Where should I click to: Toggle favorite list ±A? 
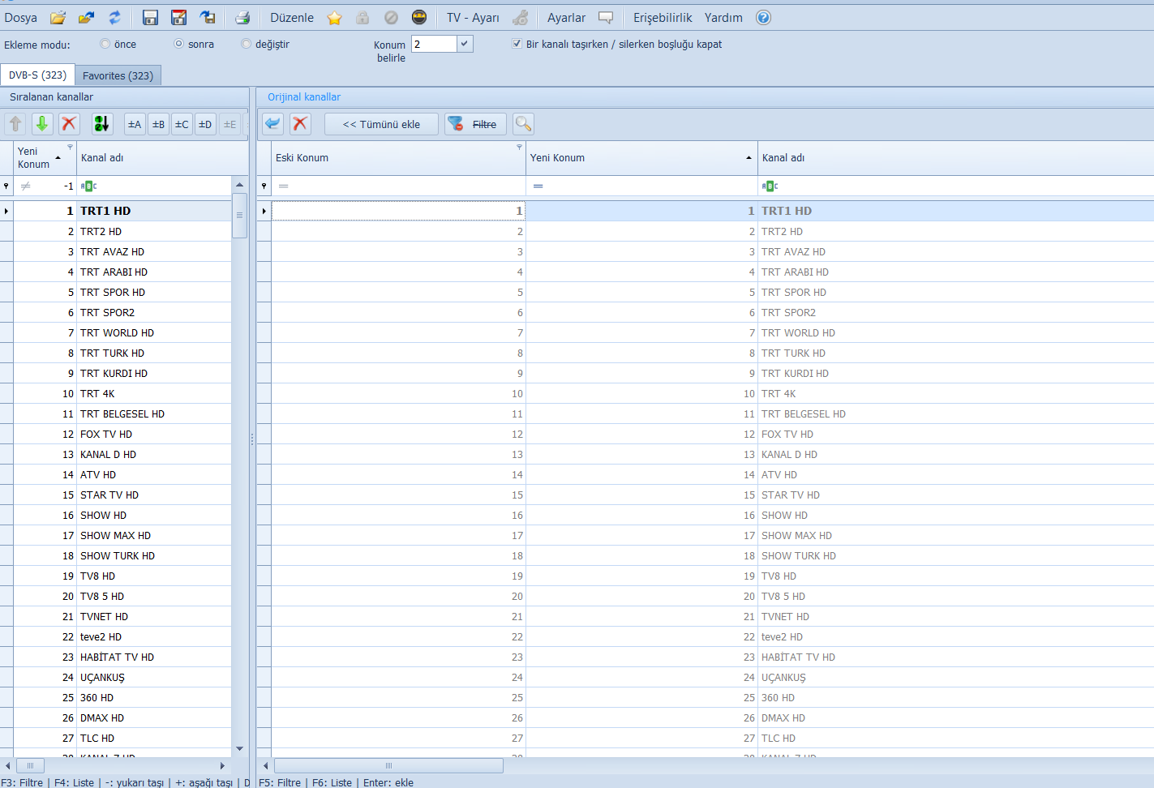point(135,124)
